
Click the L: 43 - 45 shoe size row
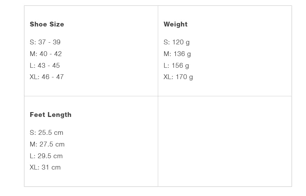point(45,66)
